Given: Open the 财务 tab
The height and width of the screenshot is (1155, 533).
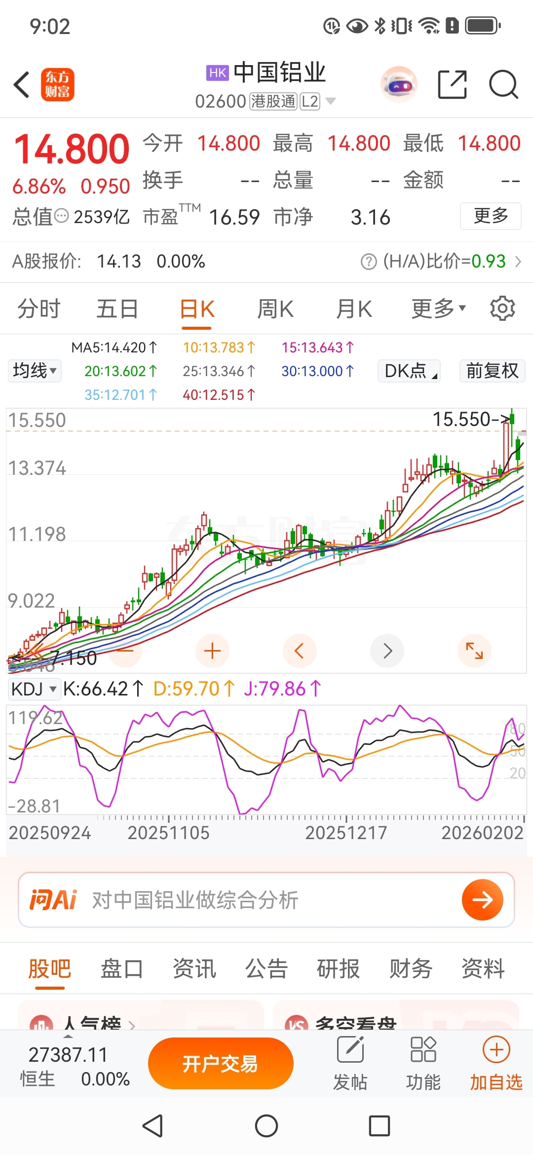Looking at the screenshot, I should pos(411,968).
